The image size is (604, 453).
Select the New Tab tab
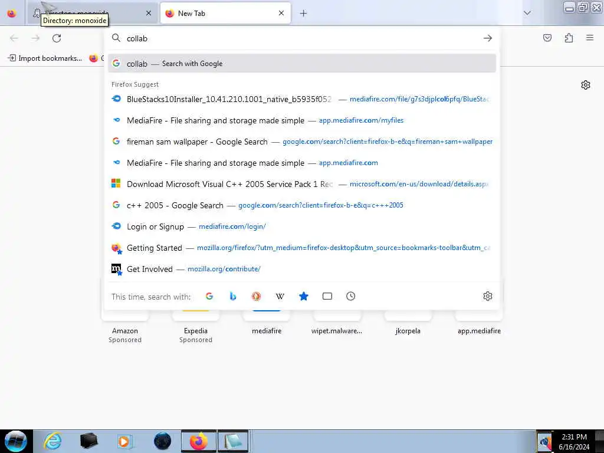225,14
